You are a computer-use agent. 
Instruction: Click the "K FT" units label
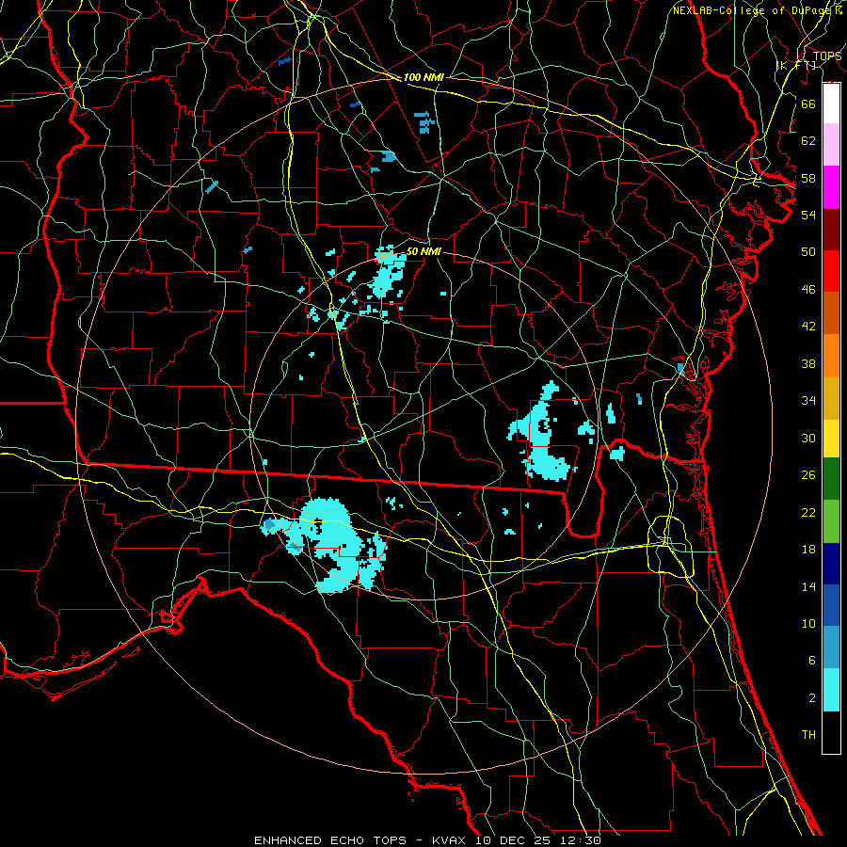[x=796, y=66]
